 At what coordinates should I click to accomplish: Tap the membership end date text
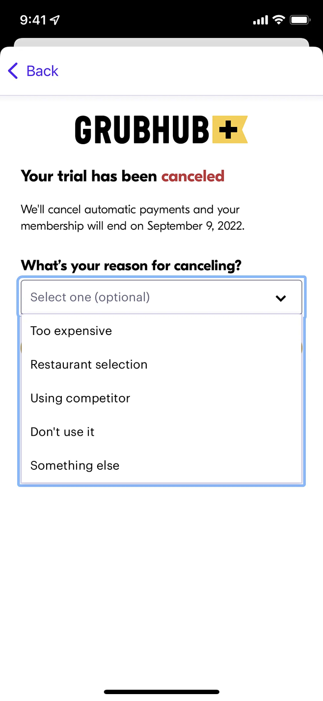pyautogui.click(x=195, y=226)
